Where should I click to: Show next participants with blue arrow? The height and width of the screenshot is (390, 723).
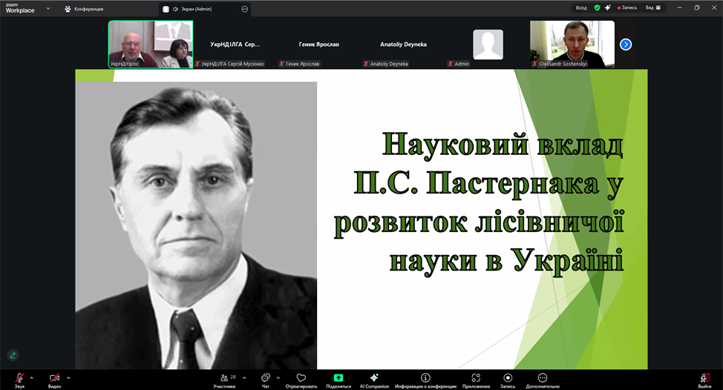point(626,44)
